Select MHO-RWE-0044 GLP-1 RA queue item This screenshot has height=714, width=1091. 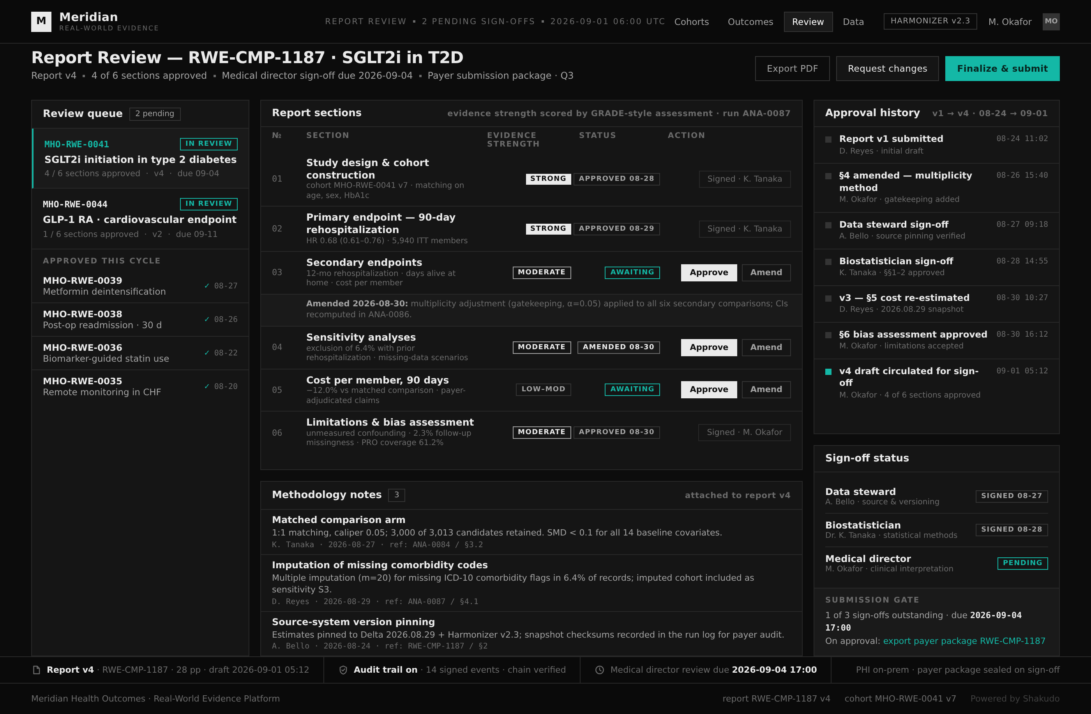pos(140,219)
